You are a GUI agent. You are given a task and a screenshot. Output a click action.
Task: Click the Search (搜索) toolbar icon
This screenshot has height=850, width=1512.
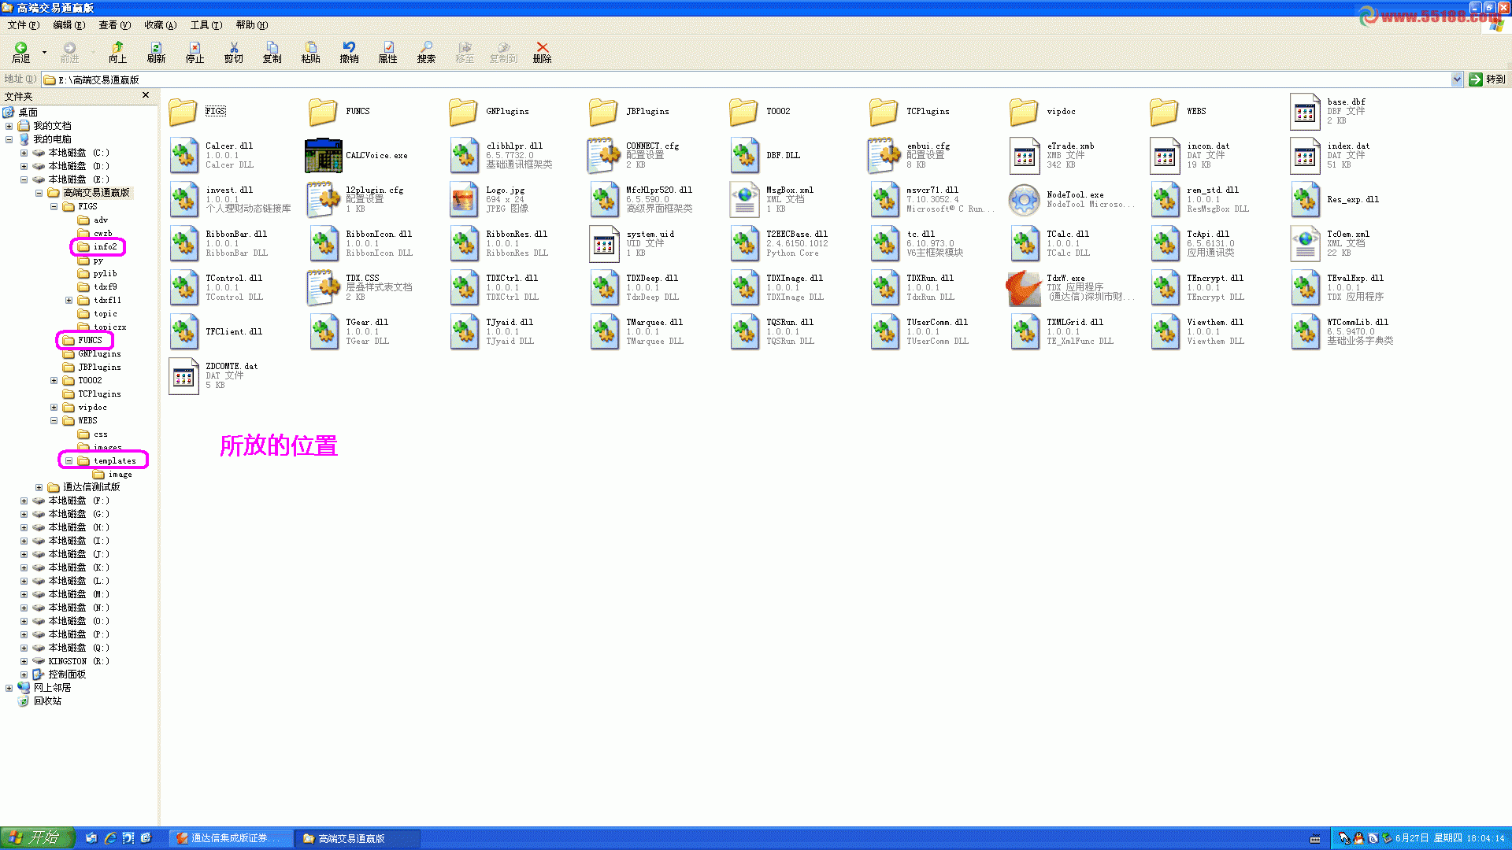426,53
